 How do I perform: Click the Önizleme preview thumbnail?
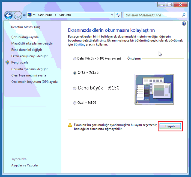point(154,89)
